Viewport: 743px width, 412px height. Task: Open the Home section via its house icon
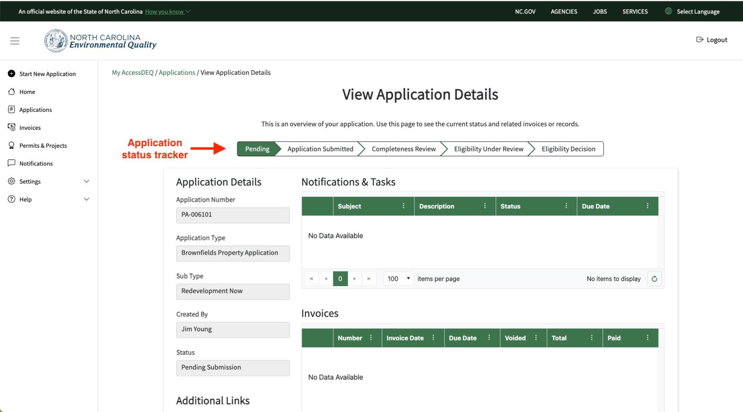pyautogui.click(x=11, y=92)
